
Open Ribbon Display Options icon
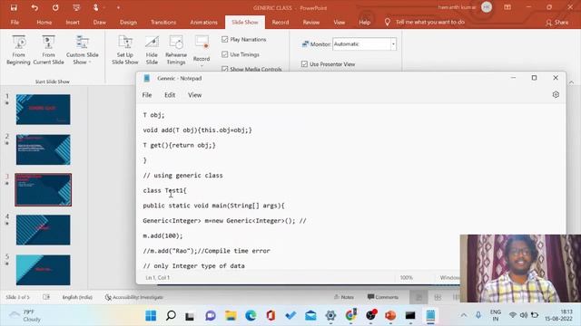tap(507, 7)
